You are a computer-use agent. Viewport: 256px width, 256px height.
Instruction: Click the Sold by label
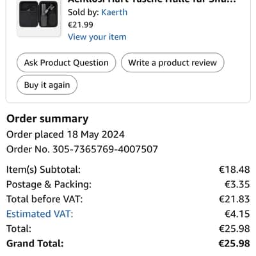pyautogui.click(x=83, y=12)
